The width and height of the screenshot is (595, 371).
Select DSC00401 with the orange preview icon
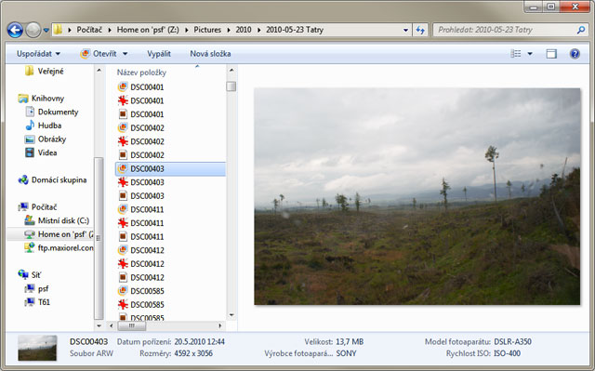[140, 87]
